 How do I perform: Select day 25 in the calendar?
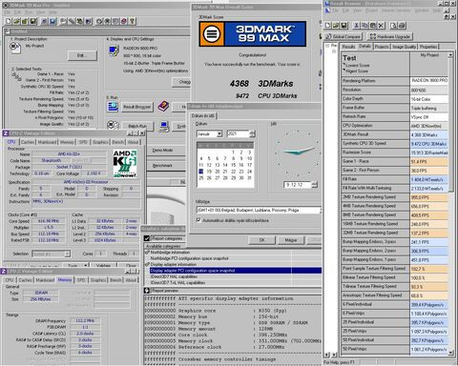(x=200, y=178)
